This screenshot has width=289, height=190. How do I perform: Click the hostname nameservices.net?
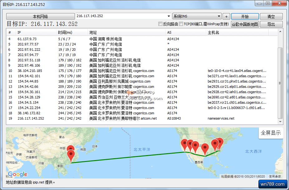pyautogui.click(x=221, y=119)
